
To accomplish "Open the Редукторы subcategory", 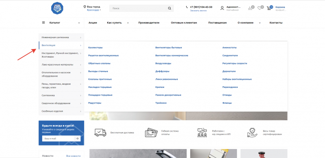I will 95,103.
